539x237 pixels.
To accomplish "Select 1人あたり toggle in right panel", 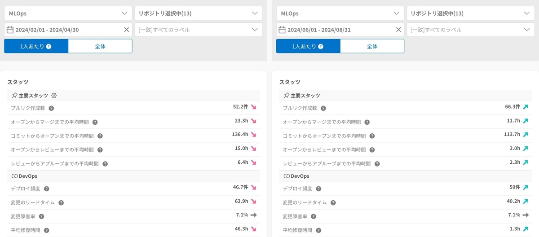I will click(x=308, y=46).
